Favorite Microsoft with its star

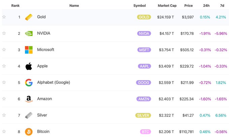point(4,50)
